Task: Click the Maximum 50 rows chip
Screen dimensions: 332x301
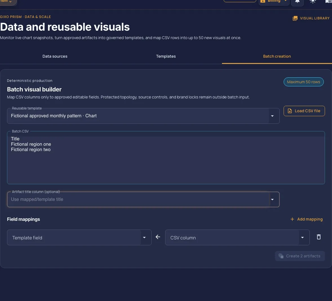Action: coord(303,82)
